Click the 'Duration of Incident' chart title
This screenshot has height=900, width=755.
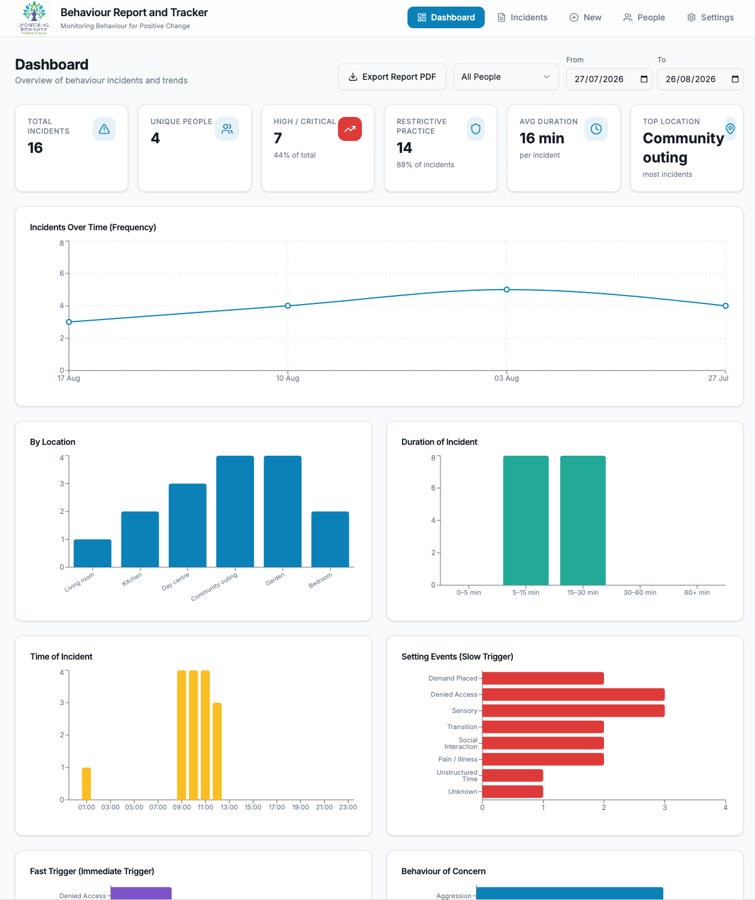click(x=439, y=442)
